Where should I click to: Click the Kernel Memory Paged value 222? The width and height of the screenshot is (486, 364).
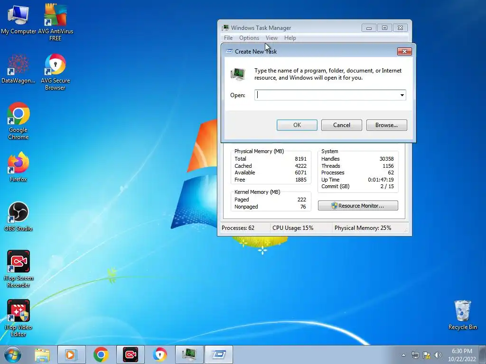[301, 200]
